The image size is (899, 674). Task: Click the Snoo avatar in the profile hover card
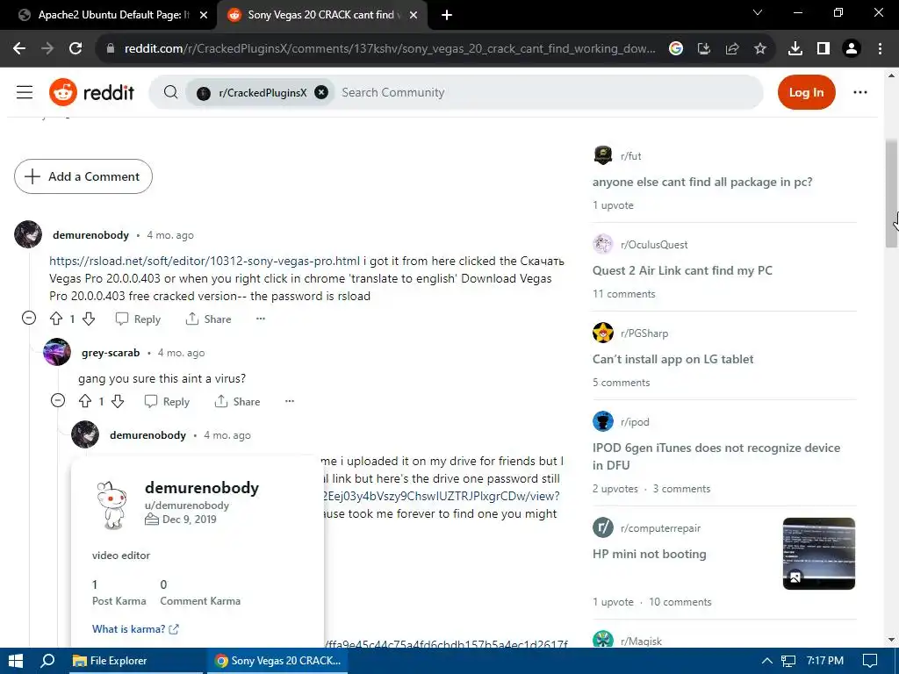tap(111, 505)
